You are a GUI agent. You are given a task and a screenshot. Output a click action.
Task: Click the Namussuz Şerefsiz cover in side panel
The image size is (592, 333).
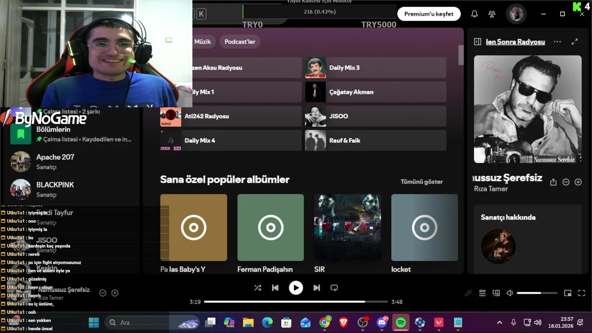(528, 109)
